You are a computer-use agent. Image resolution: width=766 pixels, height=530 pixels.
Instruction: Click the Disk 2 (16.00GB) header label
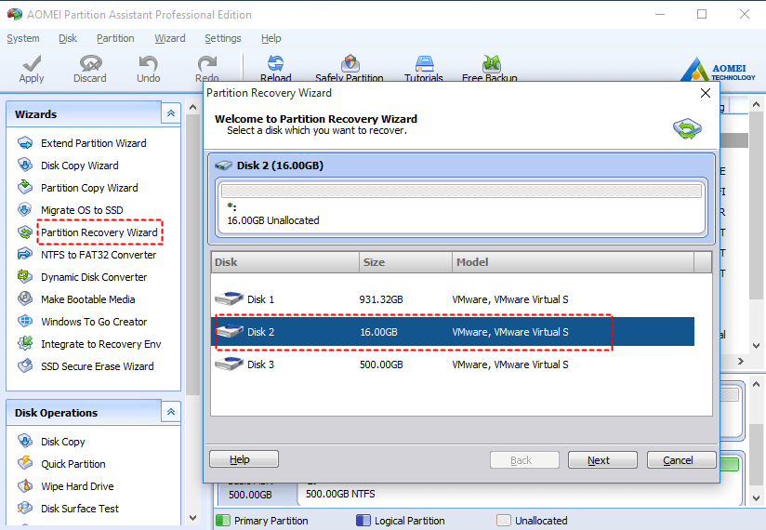click(x=280, y=166)
